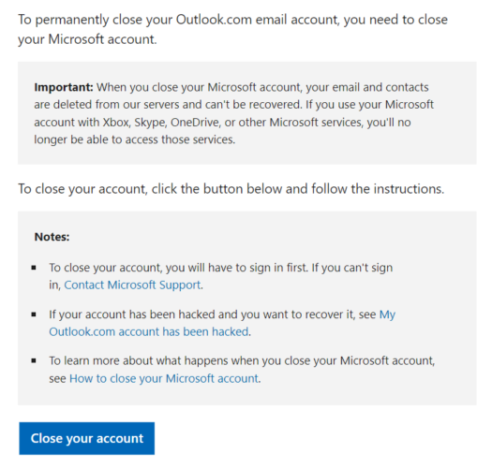Follow the How to close your Microsoft account link
Viewport: 492px width, 468px height.
(x=164, y=379)
